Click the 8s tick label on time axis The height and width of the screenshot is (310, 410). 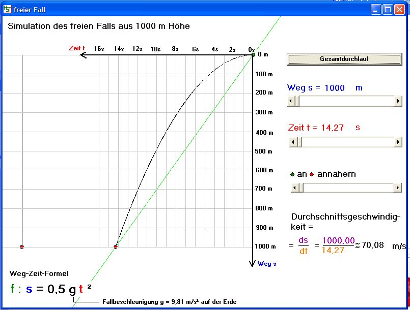(x=175, y=49)
